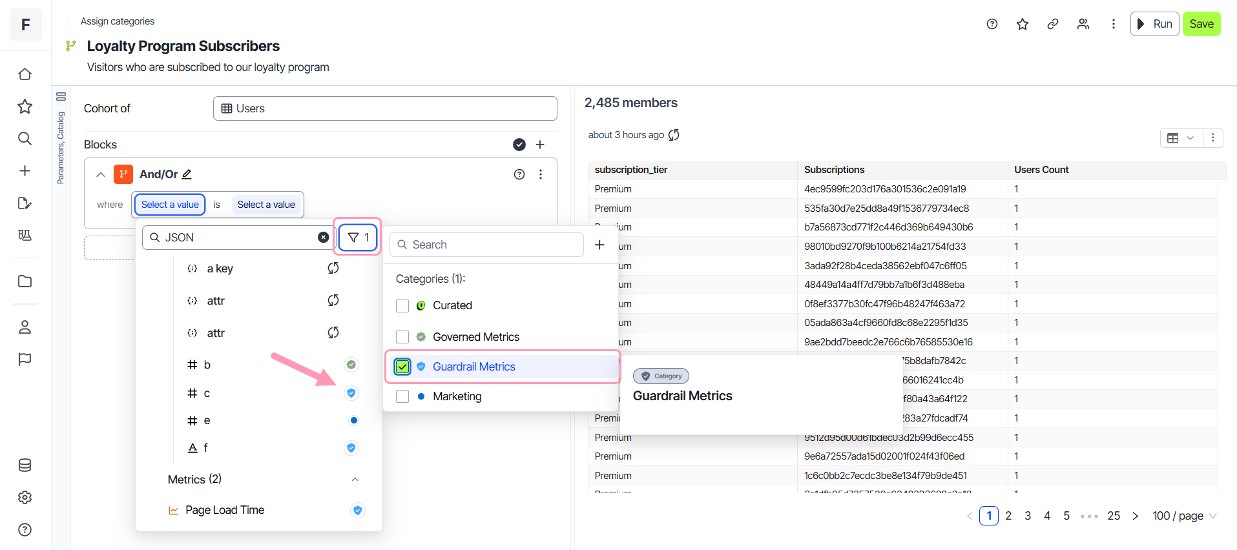The height and width of the screenshot is (550, 1237).
Task: Click the Blocks validation checkmark icon
Action: click(519, 145)
